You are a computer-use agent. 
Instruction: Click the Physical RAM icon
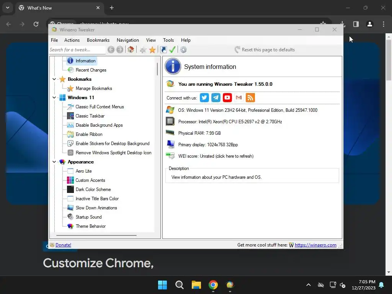pos(170,132)
